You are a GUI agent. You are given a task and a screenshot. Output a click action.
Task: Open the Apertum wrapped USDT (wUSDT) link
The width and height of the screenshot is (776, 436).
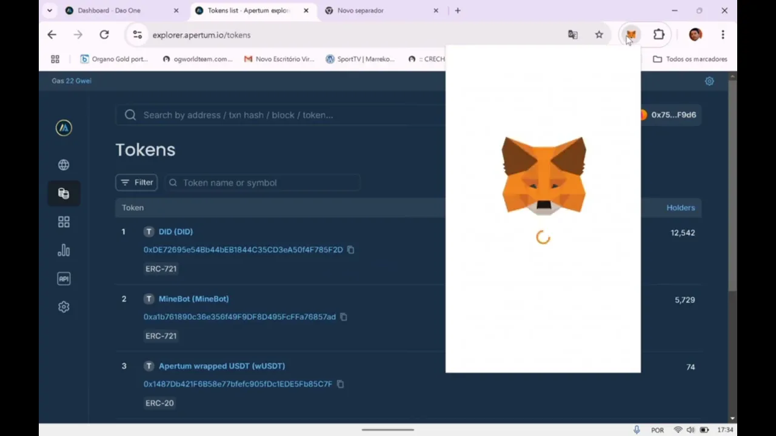222,366
